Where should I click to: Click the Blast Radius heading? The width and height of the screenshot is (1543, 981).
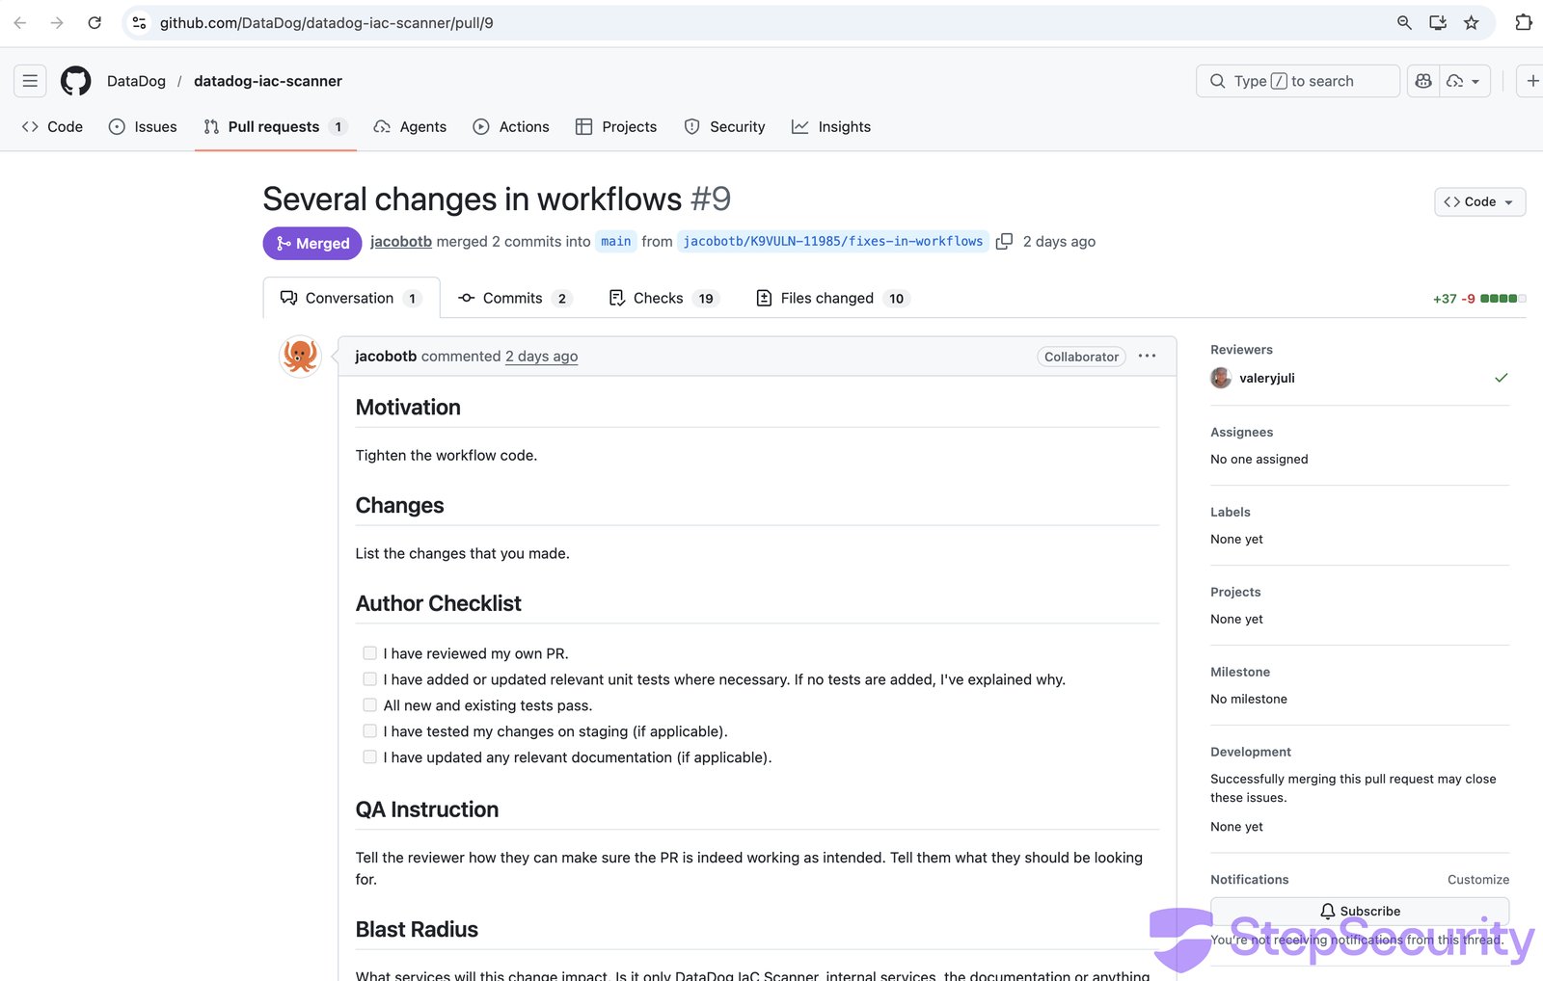tap(417, 929)
